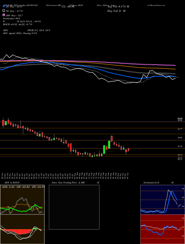Open the empty intraday trading price panel

coord(74,207)
